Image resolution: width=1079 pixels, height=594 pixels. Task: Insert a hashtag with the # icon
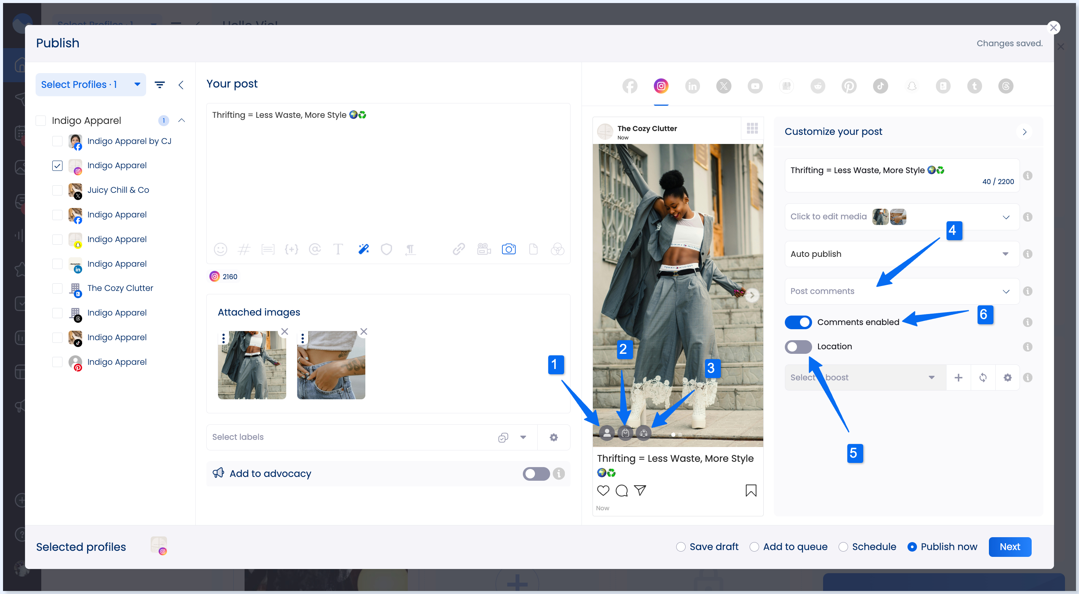pos(244,249)
